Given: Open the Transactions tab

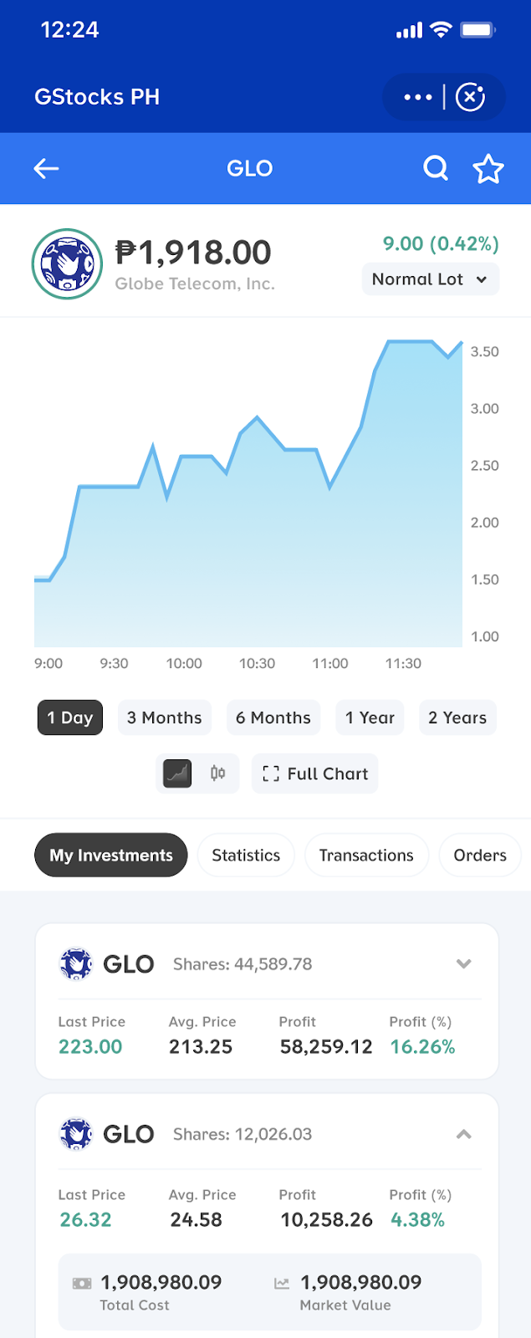Looking at the screenshot, I should (x=366, y=855).
